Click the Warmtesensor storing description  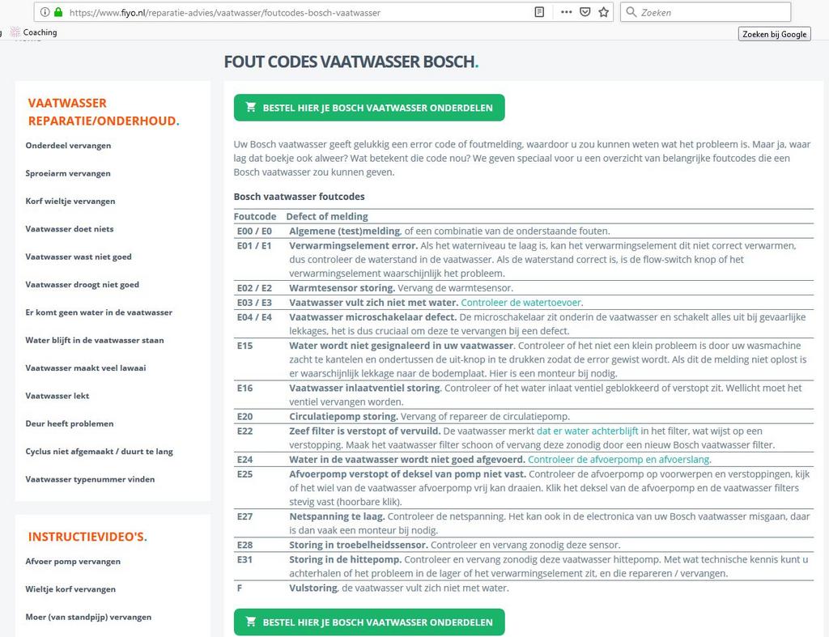click(x=402, y=288)
